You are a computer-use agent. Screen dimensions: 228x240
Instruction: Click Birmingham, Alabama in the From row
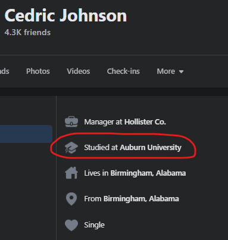pos(141,198)
